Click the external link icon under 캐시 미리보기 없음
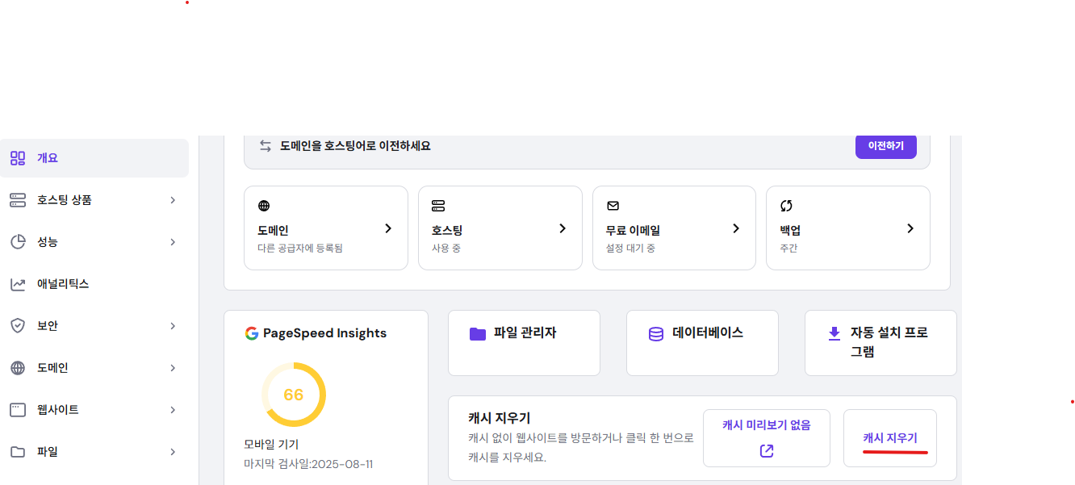This screenshot has width=1075, height=485. (767, 450)
